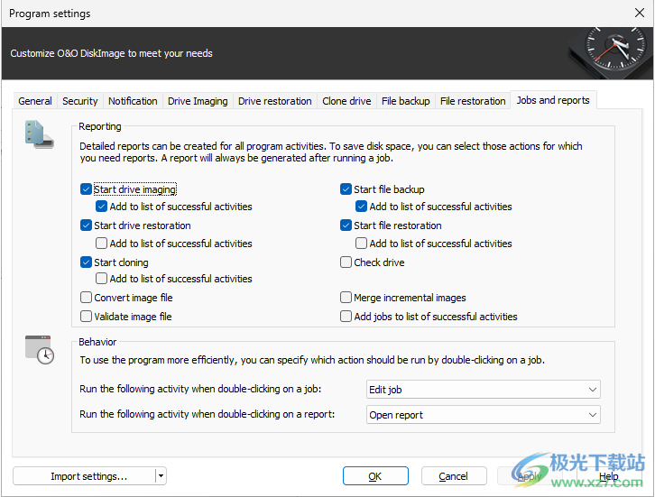Click the Reporting section drive icon
655x497 pixels.
(x=40, y=134)
